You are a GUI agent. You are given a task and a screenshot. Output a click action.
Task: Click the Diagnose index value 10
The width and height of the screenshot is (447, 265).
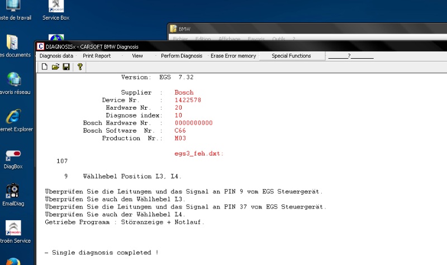point(178,116)
